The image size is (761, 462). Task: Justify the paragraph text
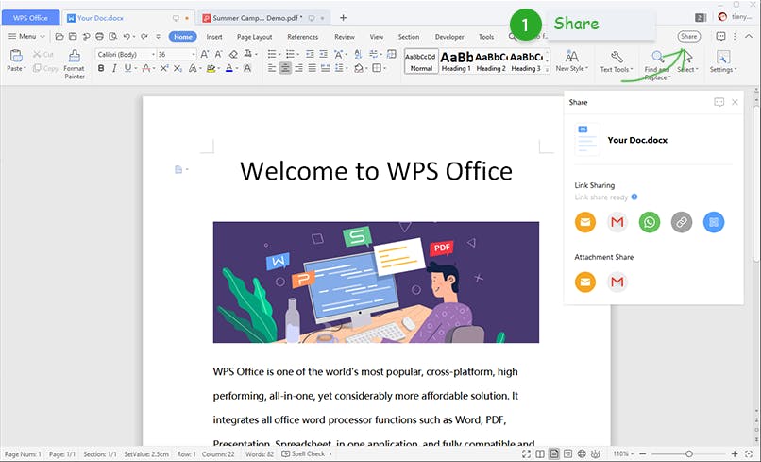tap(313, 69)
